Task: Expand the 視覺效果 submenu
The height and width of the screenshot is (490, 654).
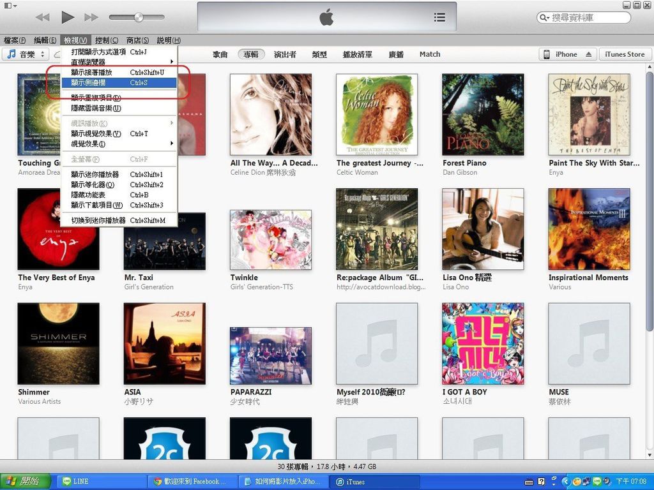Action: tap(119, 144)
